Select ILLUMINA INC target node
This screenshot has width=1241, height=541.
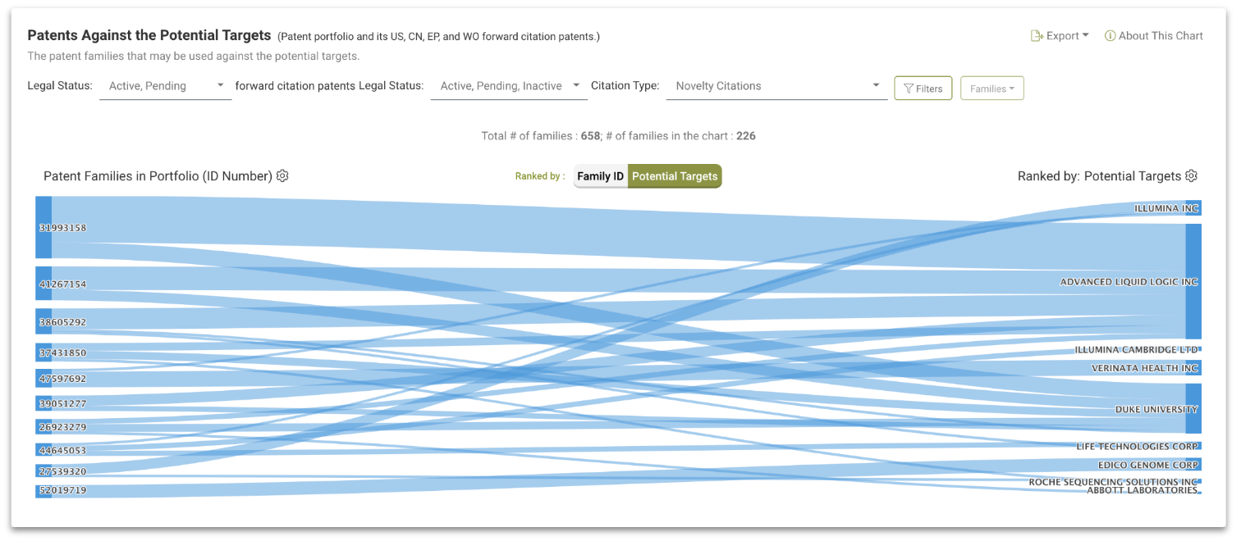tap(1193, 208)
